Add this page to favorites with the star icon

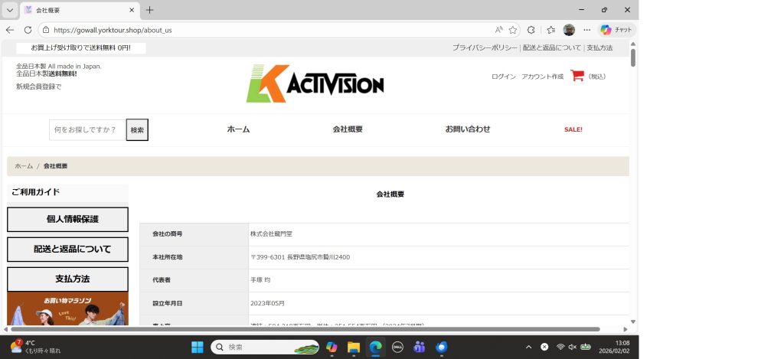pos(513,30)
